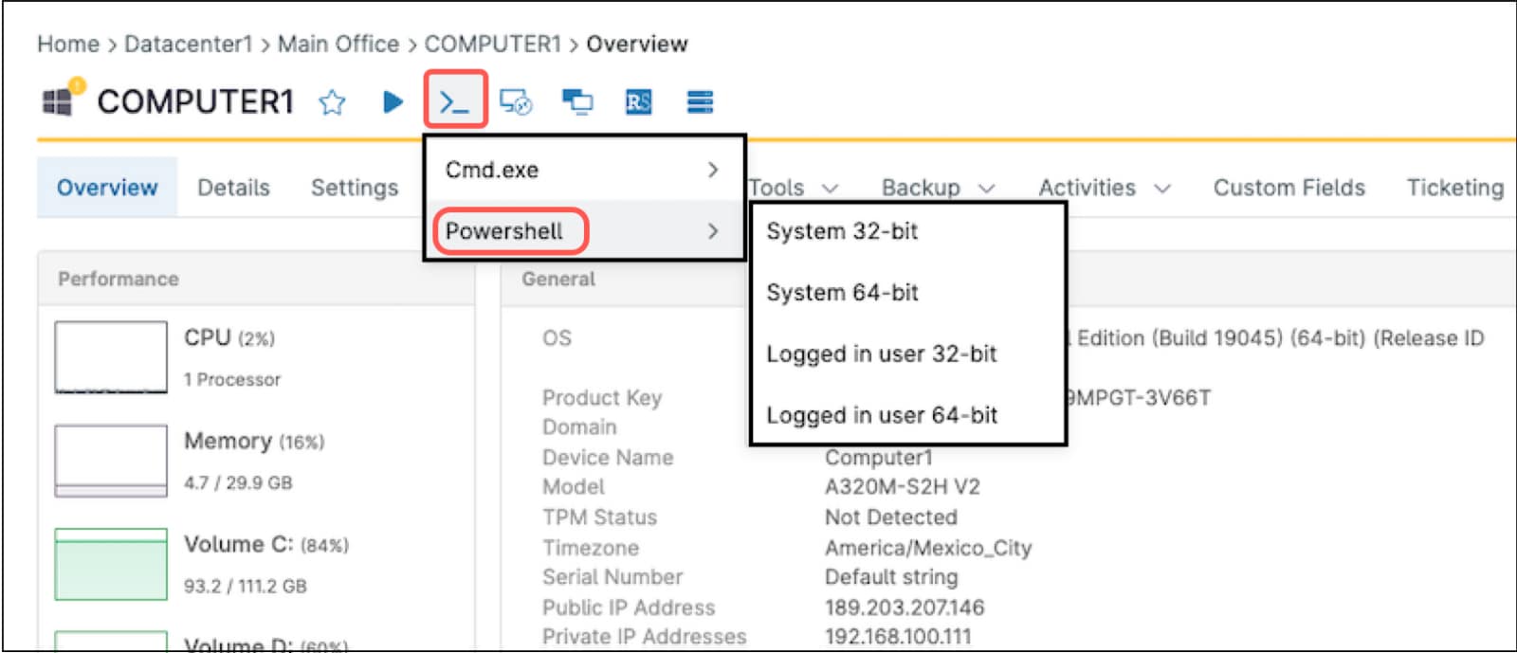This screenshot has height=653, width=1517.
Task: Click the 93.2 / 111.2 GB value
Action: point(246,586)
